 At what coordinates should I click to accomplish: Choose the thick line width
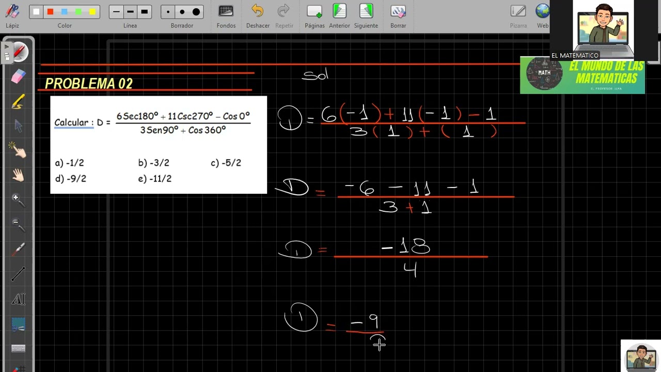pos(144,12)
